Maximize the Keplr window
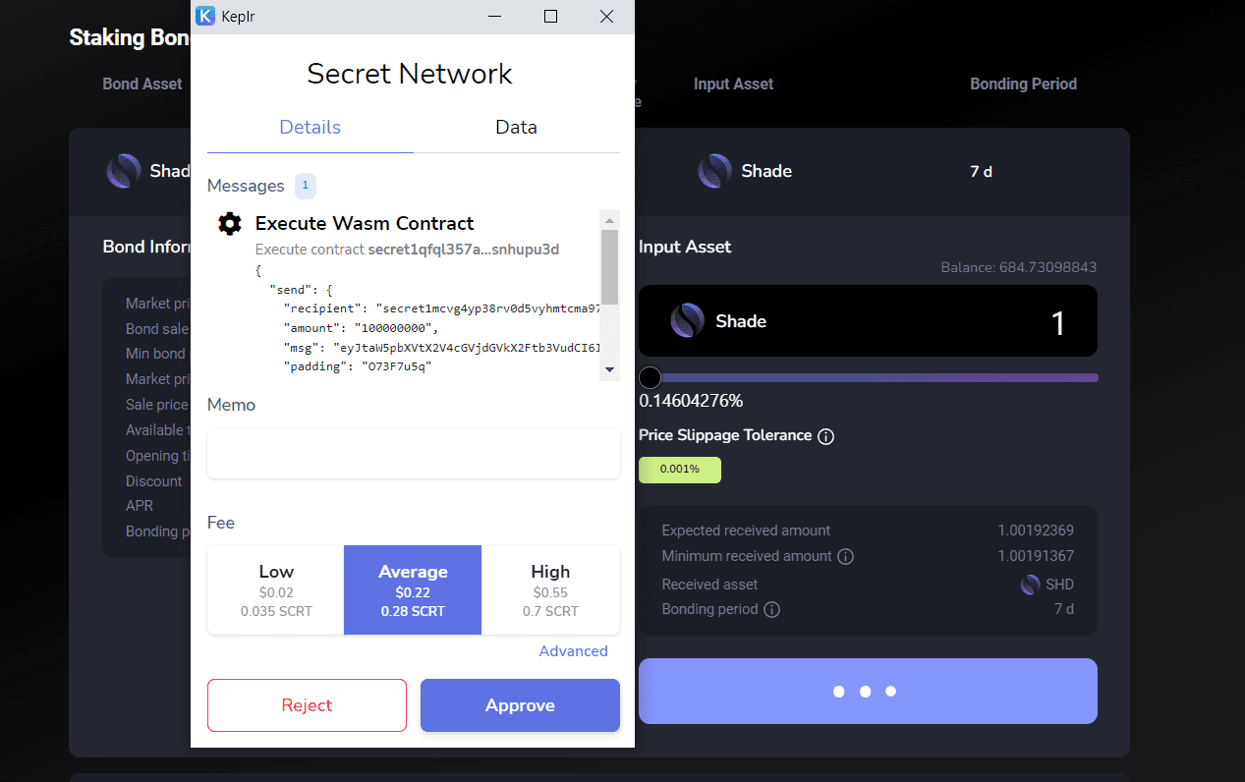This screenshot has width=1245, height=782. (x=551, y=16)
